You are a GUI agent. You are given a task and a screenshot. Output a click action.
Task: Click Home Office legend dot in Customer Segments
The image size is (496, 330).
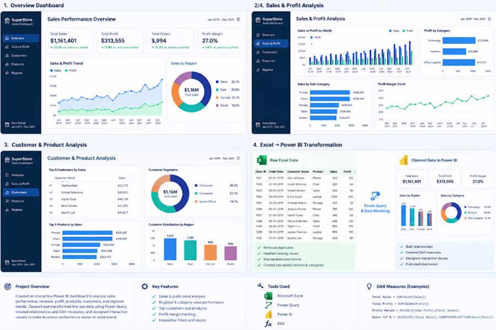[196, 201]
